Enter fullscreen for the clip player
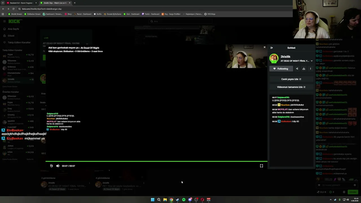Screen dimensions: 361x203 click(x=261, y=166)
